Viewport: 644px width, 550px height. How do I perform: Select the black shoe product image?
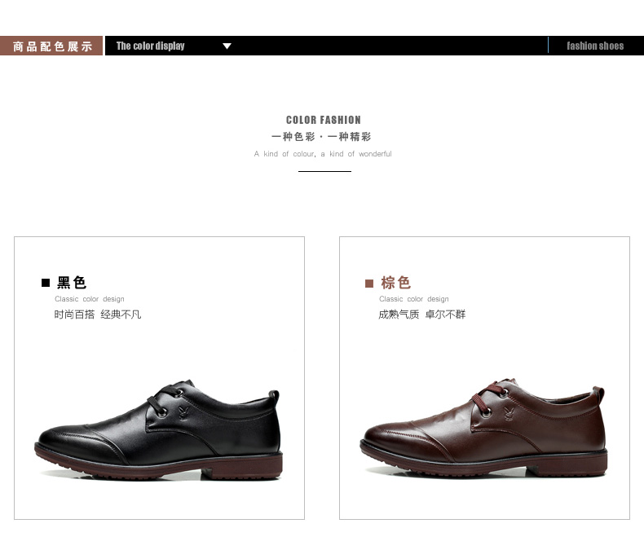[x=158, y=430]
